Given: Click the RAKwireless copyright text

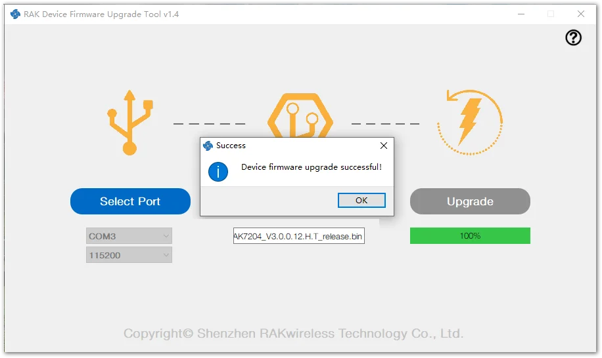Looking at the screenshot, I should click(x=293, y=334).
